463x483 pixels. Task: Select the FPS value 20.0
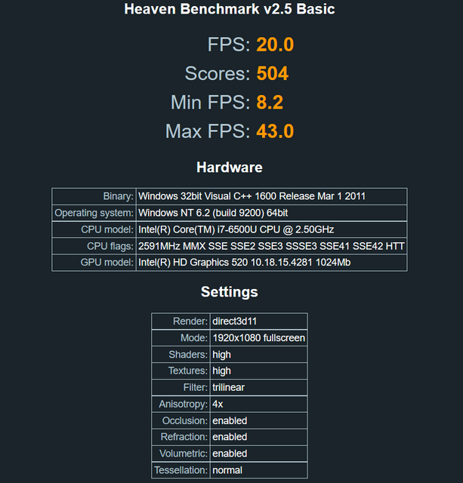pos(275,45)
